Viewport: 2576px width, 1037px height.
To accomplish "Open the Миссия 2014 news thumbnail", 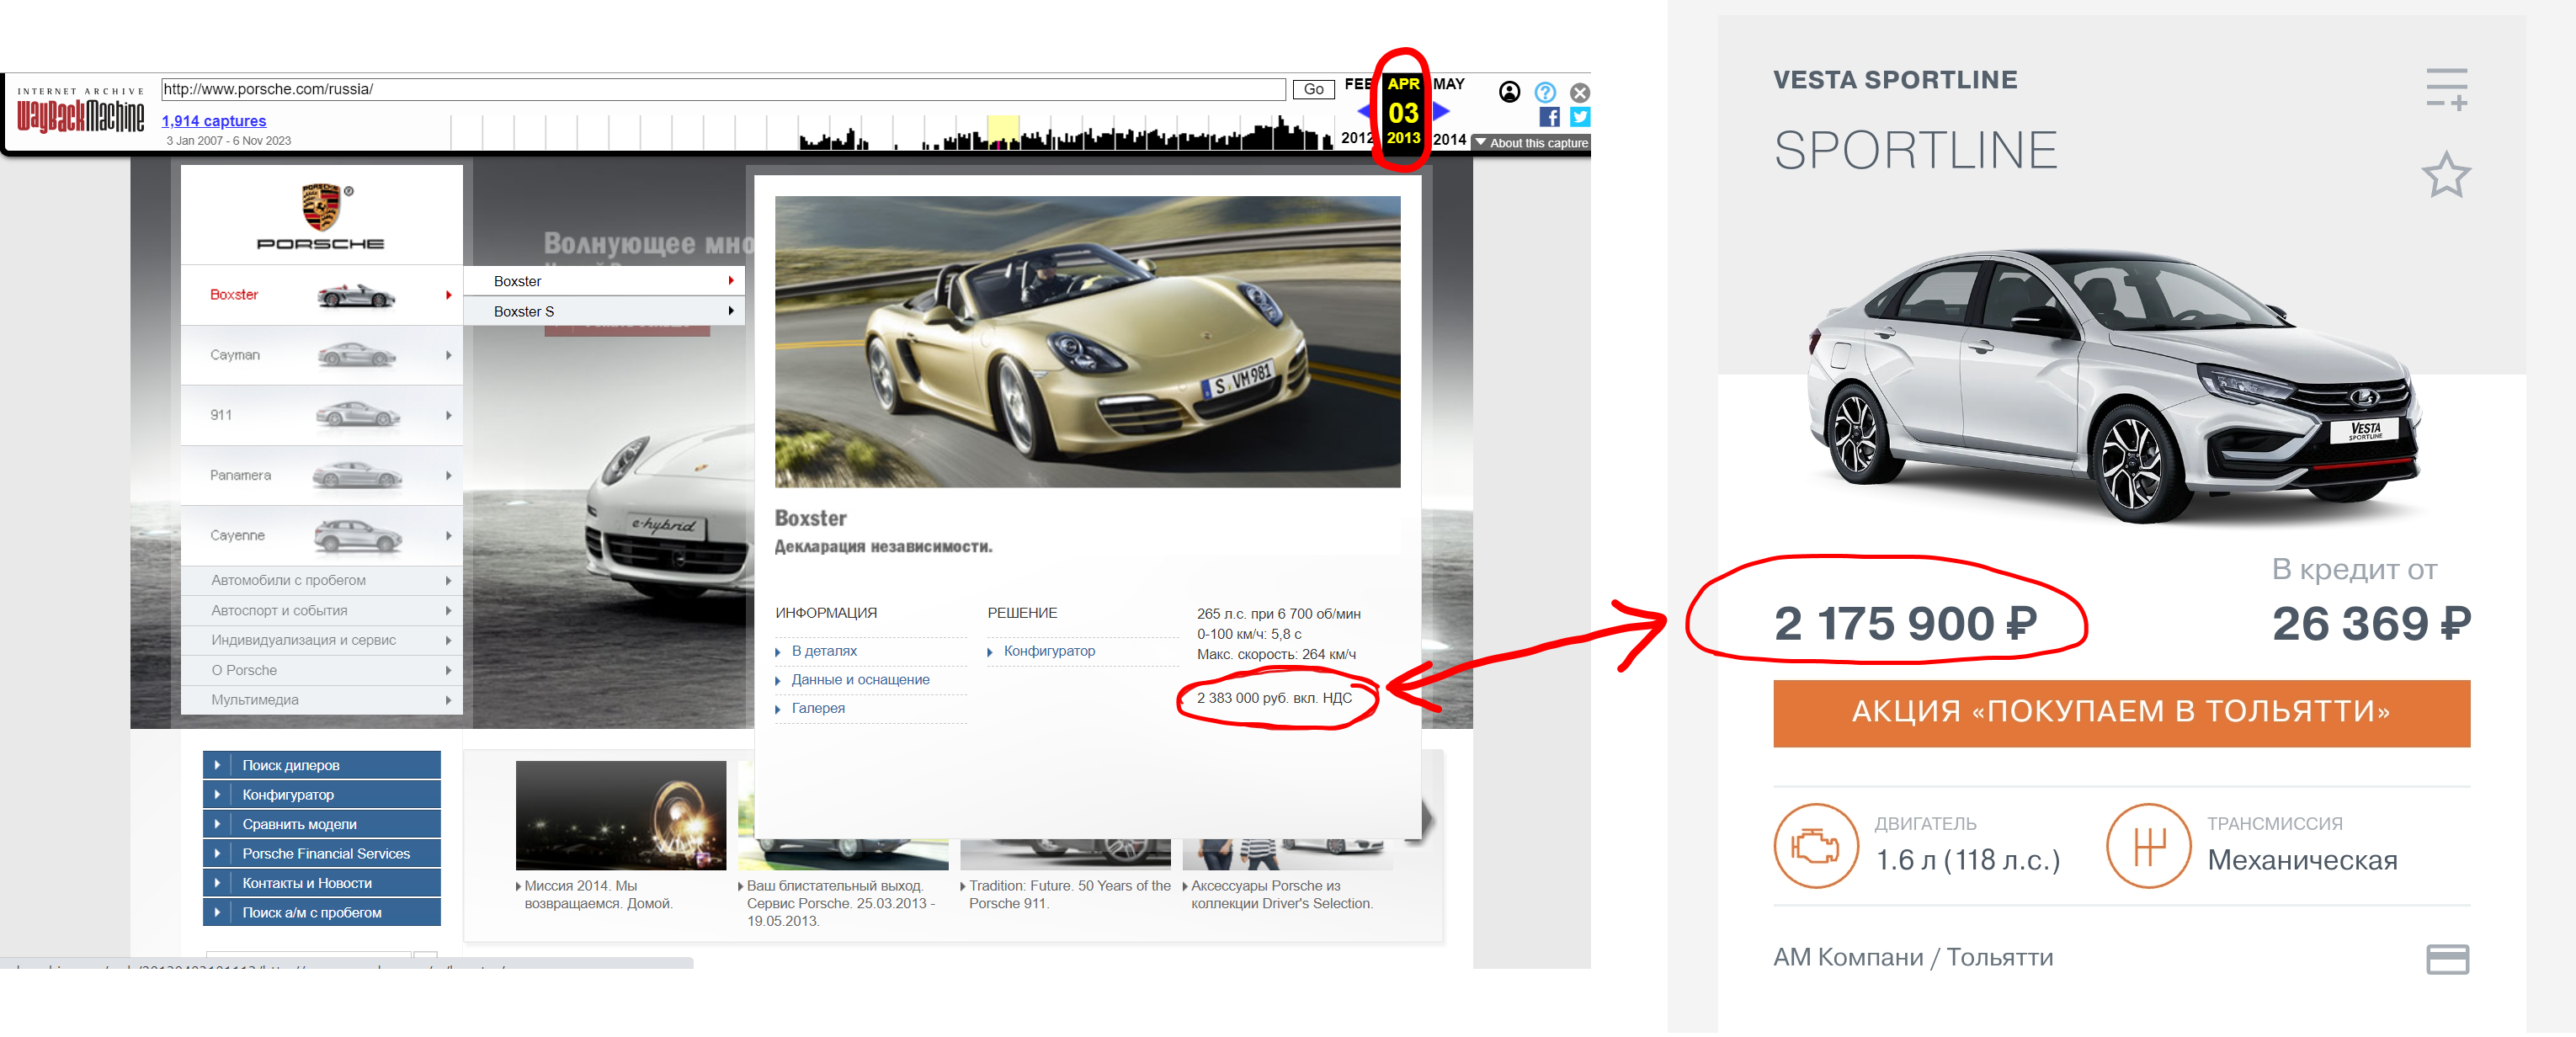I will coord(621,815).
